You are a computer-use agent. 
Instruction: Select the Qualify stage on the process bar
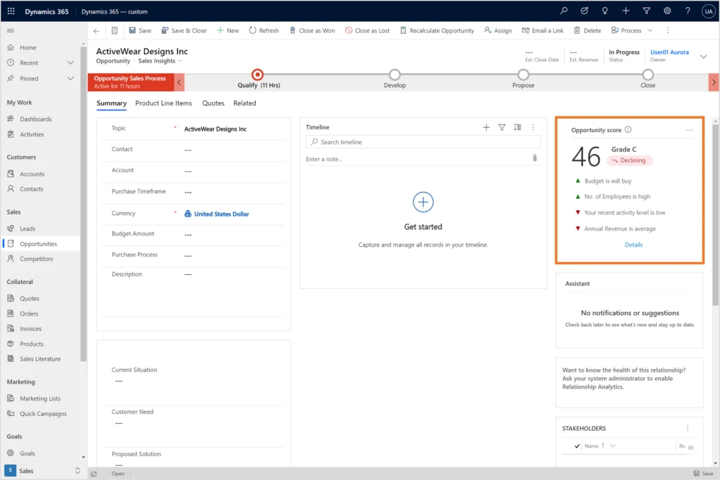click(x=257, y=76)
